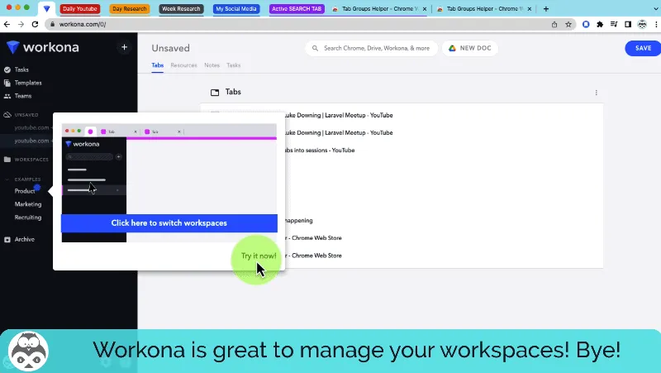This screenshot has height=373, width=661.
Task: Open a new browser tab with plus
Action: point(546,9)
